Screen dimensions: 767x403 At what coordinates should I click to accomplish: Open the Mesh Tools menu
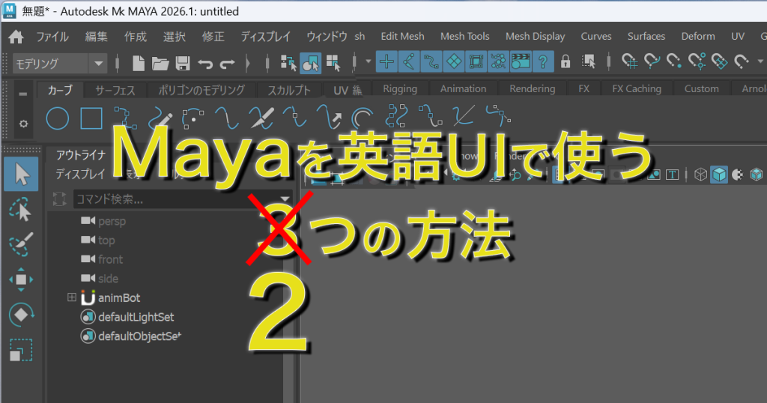(464, 36)
